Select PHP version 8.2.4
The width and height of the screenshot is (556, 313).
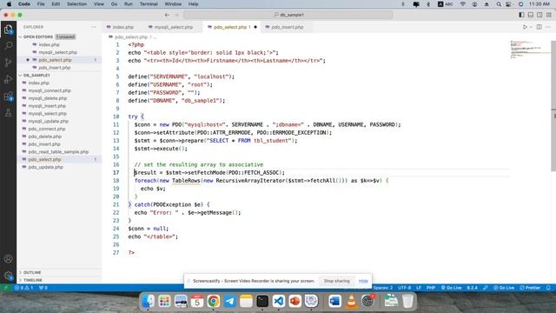[x=472, y=288]
